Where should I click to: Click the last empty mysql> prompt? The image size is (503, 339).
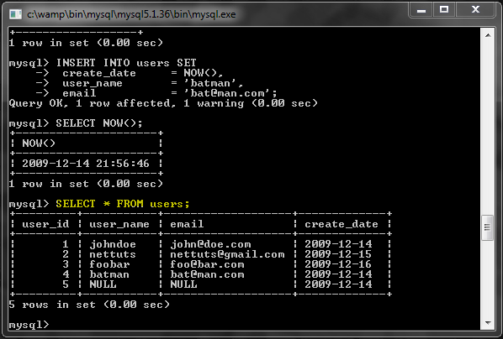[x=29, y=325]
